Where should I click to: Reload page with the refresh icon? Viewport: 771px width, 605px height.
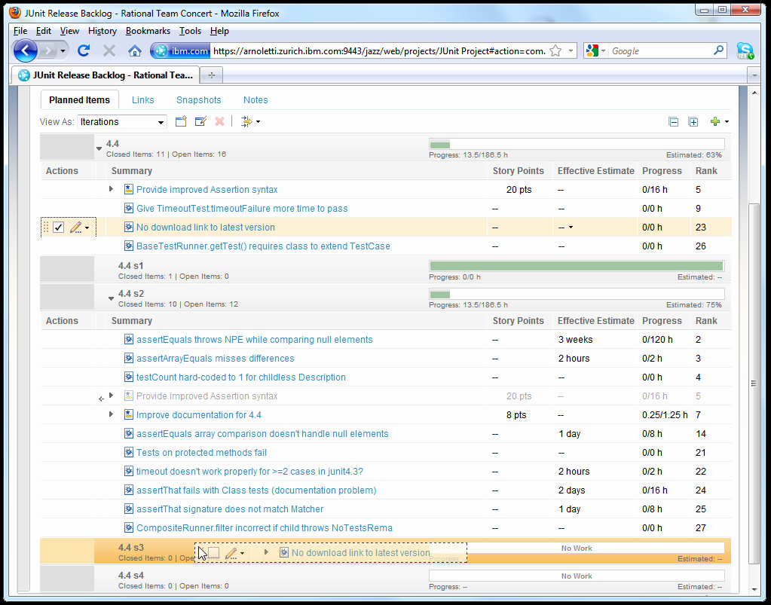point(84,50)
